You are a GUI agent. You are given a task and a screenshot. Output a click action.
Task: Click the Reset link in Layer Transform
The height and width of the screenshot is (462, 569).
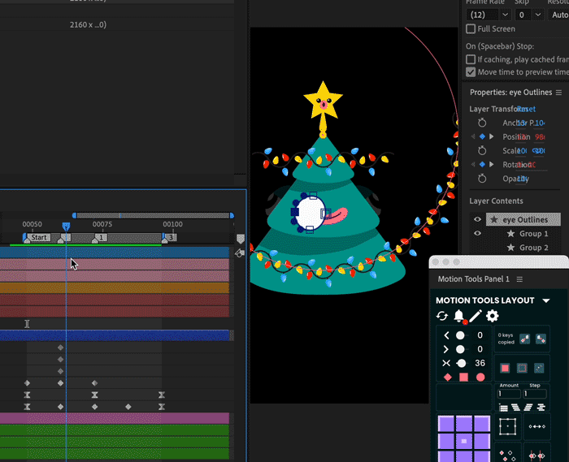coord(526,109)
